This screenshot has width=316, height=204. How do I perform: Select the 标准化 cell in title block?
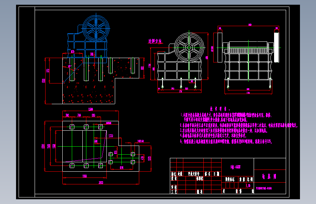(200, 178)
